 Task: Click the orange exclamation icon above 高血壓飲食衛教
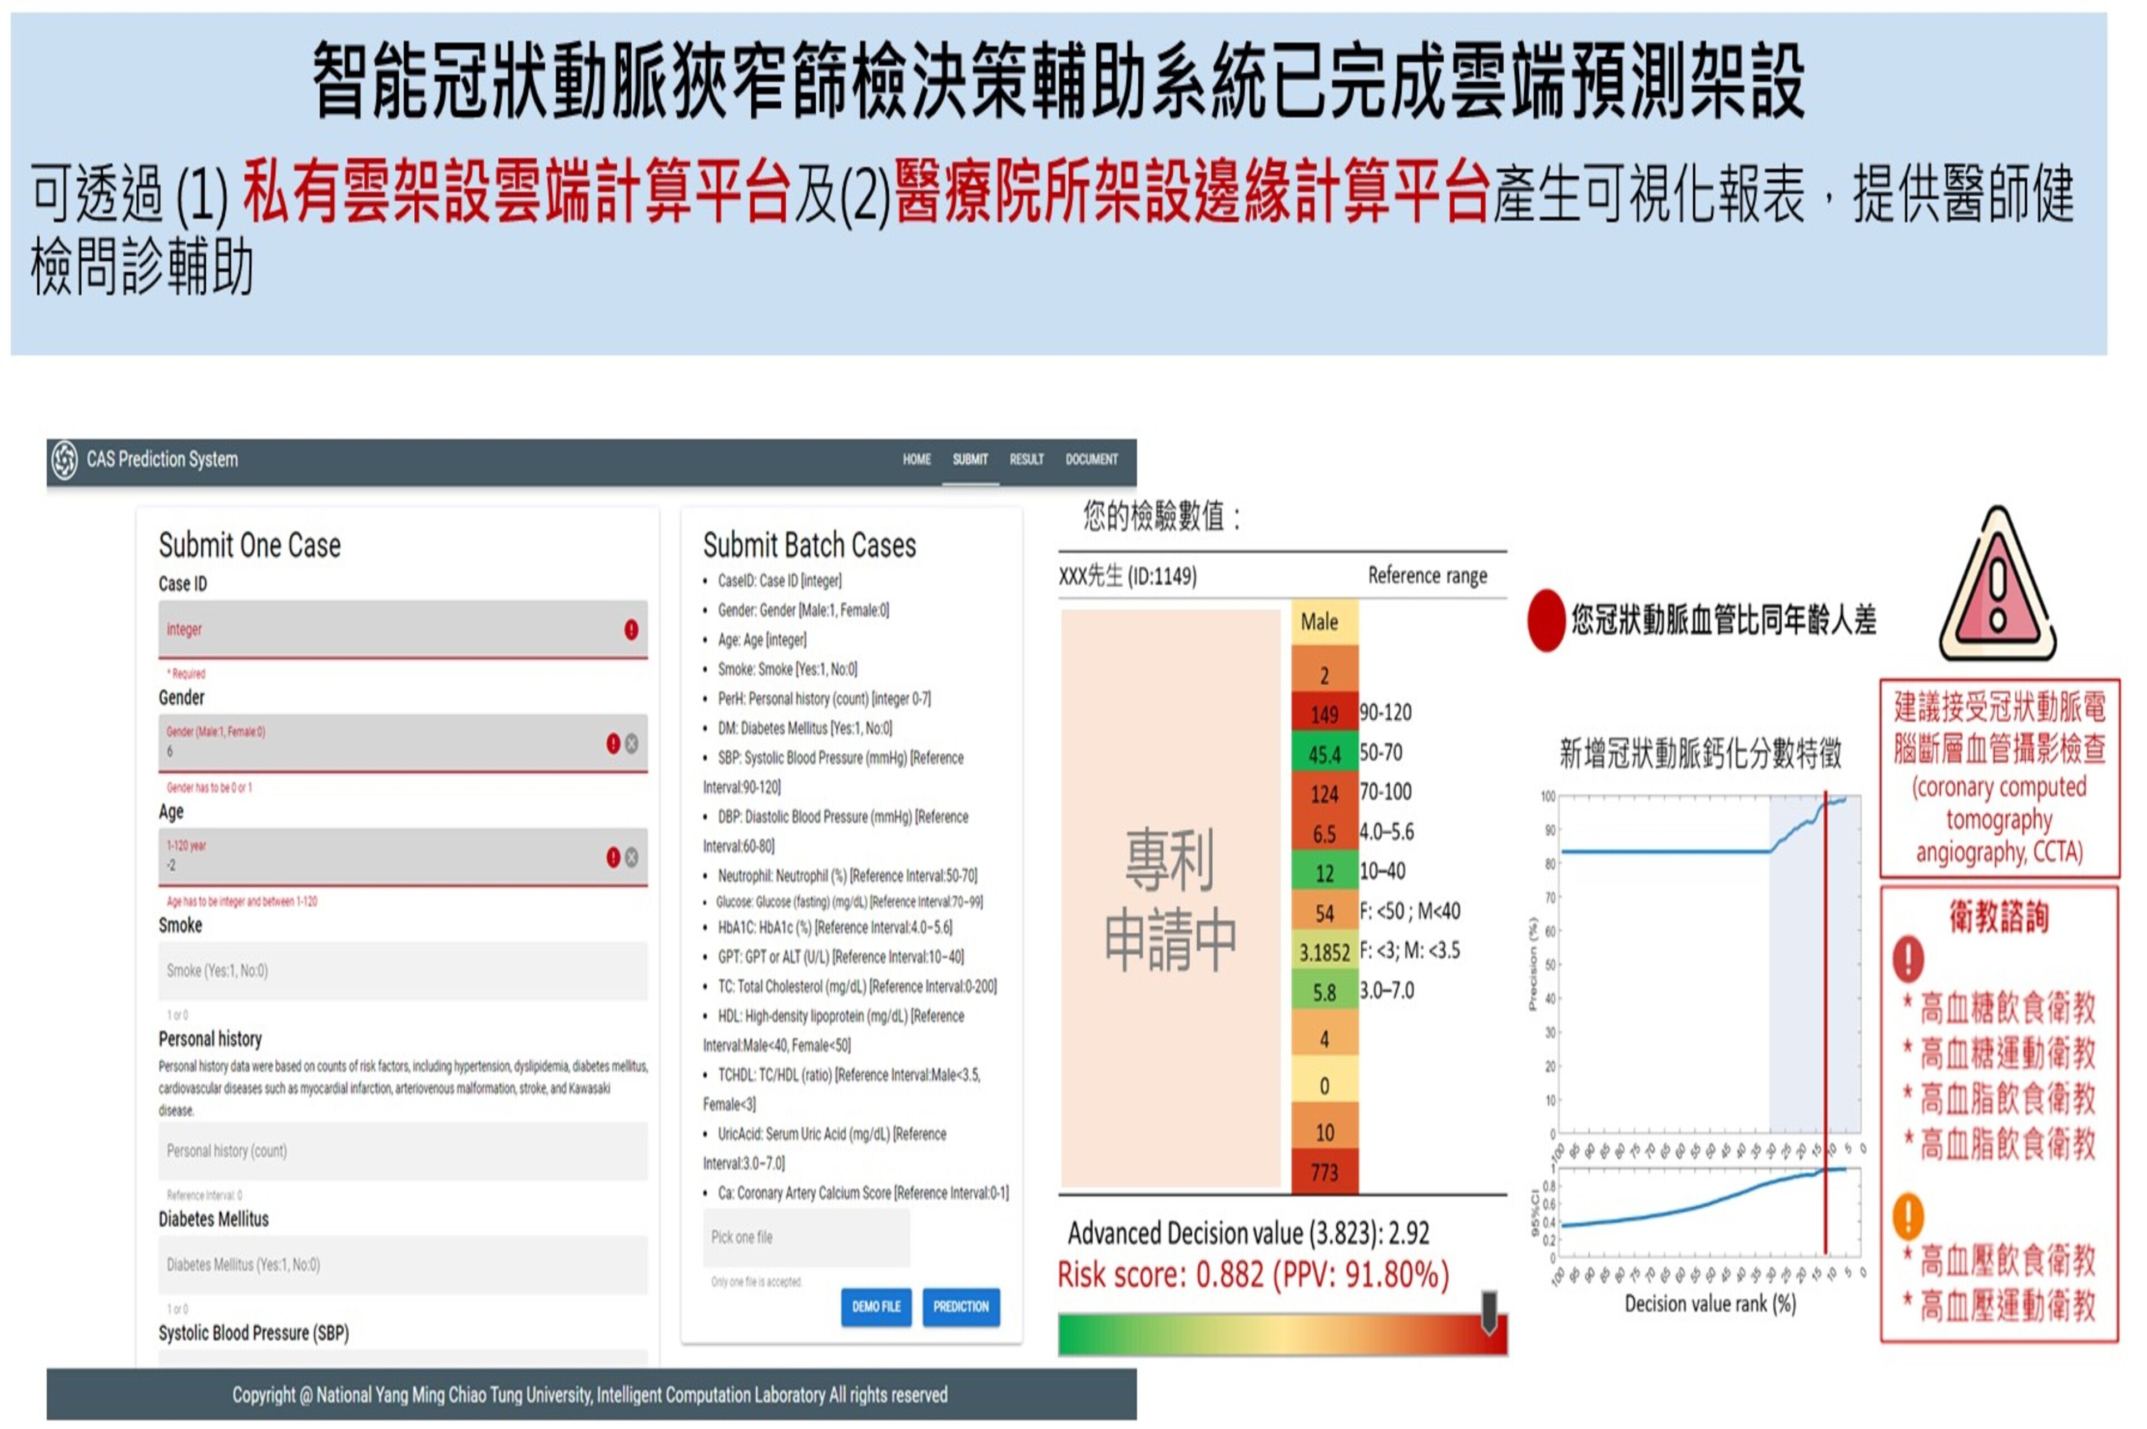coord(1908,1216)
